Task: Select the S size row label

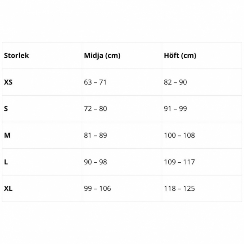Action: [6, 109]
